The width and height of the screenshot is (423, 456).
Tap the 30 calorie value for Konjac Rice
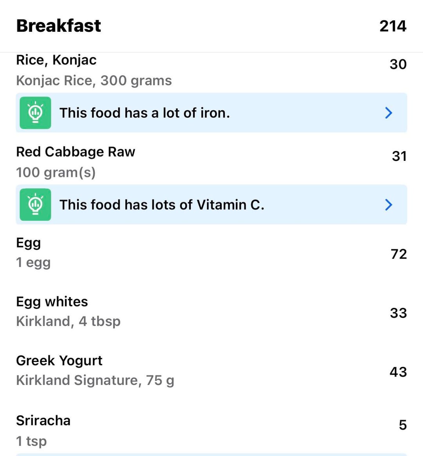pos(398,64)
